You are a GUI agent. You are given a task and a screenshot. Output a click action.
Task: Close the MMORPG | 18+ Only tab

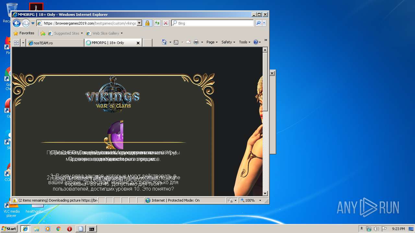pos(138,43)
